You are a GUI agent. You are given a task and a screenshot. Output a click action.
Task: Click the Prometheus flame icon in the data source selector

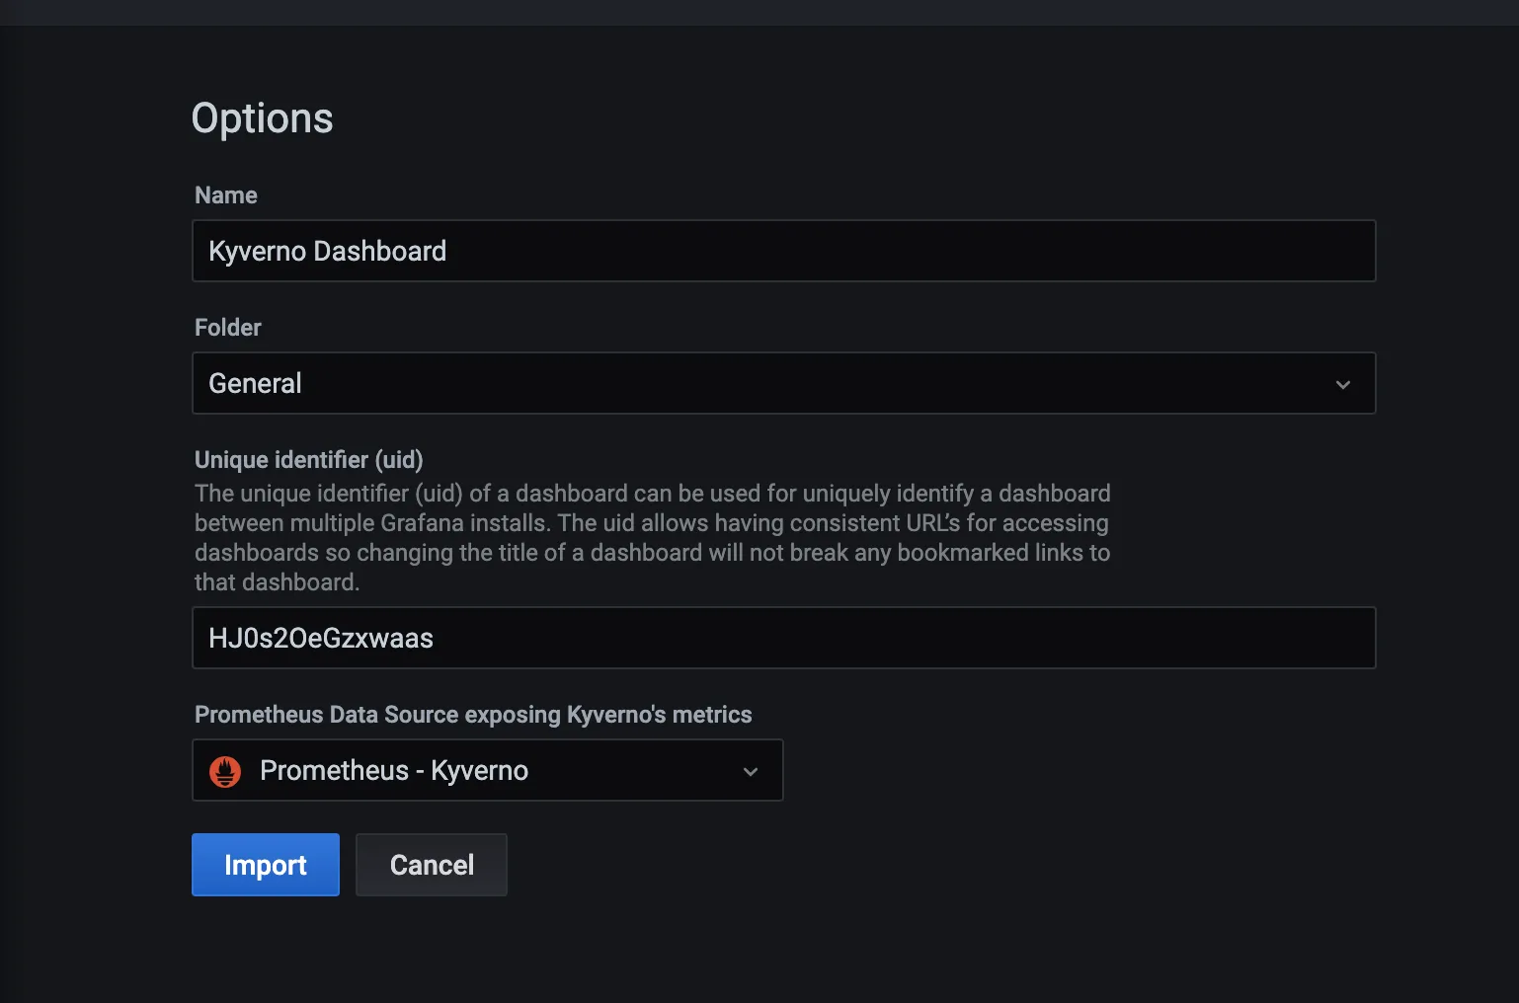(x=225, y=770)
